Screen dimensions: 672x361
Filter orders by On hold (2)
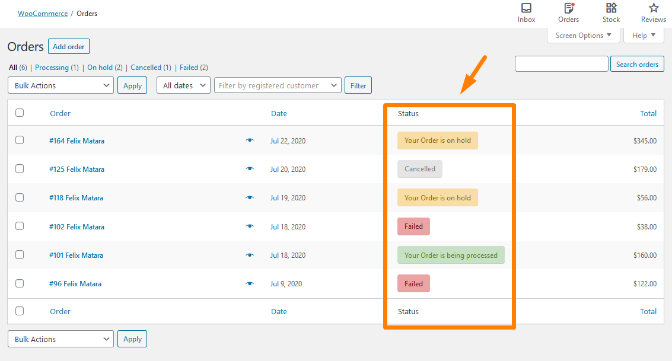coord(105,68)
